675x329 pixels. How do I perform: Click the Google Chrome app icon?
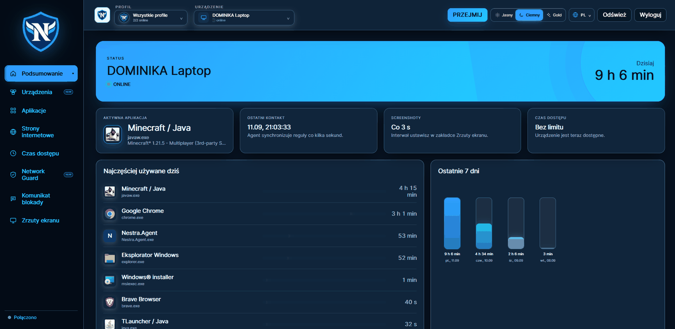(110, 214)
